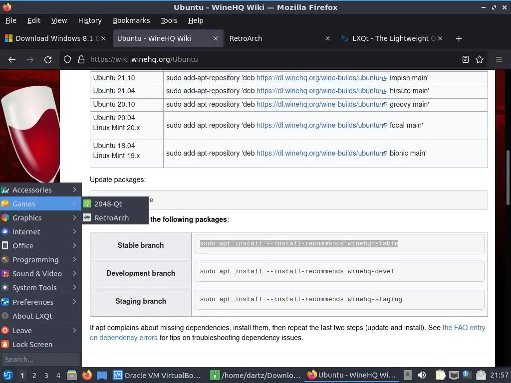Expand the Internet category
This screenshot has width=511, height=383.
click(41, 232)
